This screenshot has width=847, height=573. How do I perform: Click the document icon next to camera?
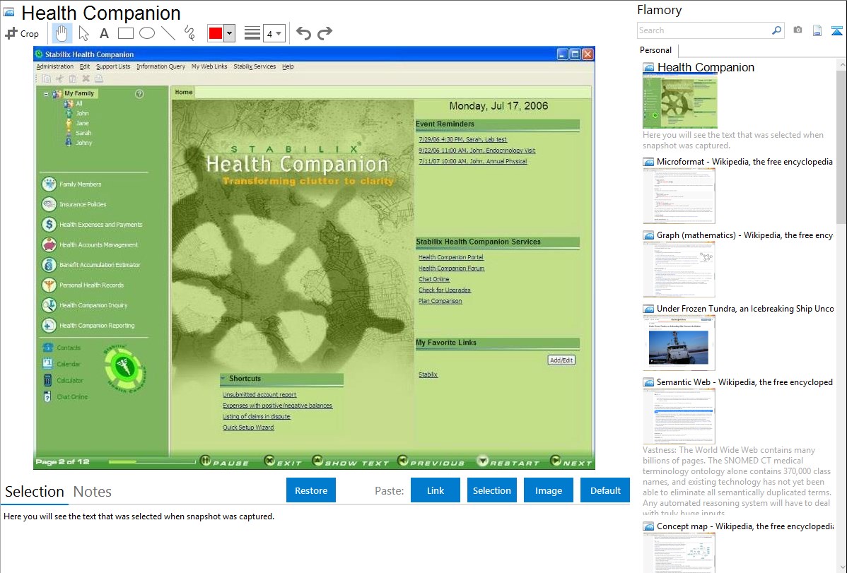817,30
